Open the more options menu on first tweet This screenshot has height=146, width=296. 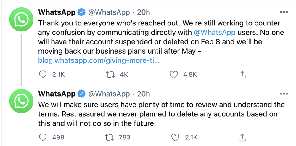[x=284, y=12]
